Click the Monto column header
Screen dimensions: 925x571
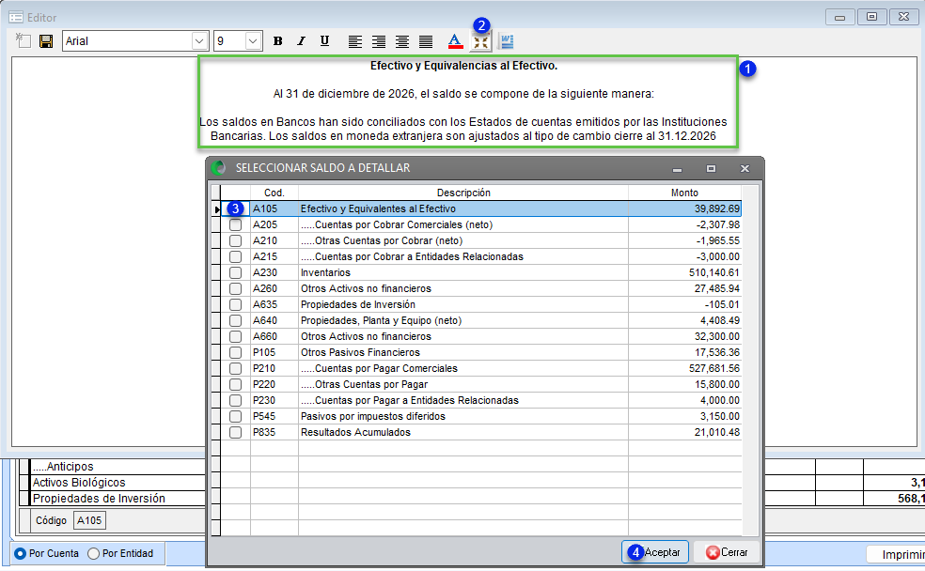pyautogui.click(x=684, y=193)
